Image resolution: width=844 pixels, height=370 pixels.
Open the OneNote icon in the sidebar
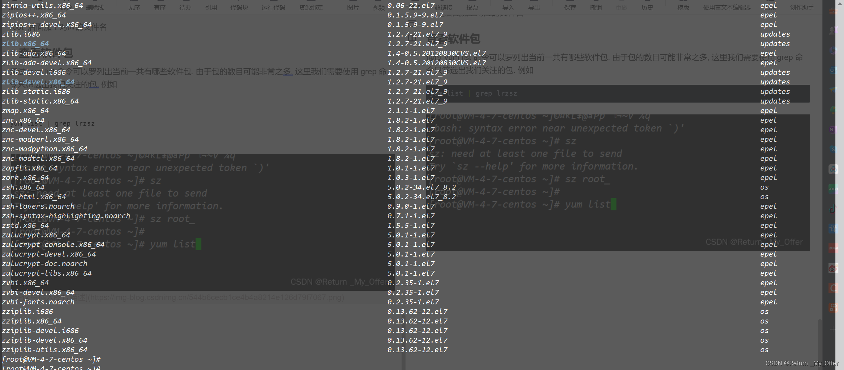tap(833, 130)
